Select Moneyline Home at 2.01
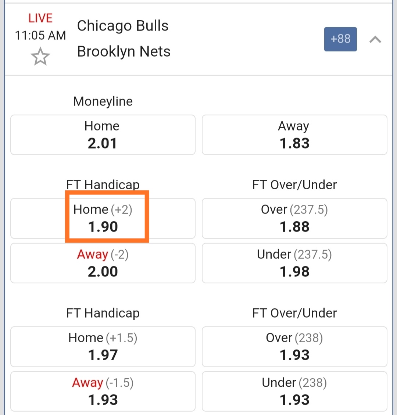Screen dimensions: 397x415 [x=103, y=135]
